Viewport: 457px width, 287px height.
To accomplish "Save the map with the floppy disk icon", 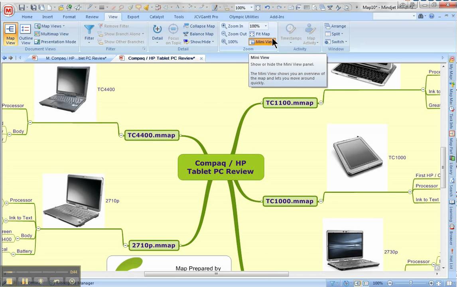I will [x=22, y=8].
